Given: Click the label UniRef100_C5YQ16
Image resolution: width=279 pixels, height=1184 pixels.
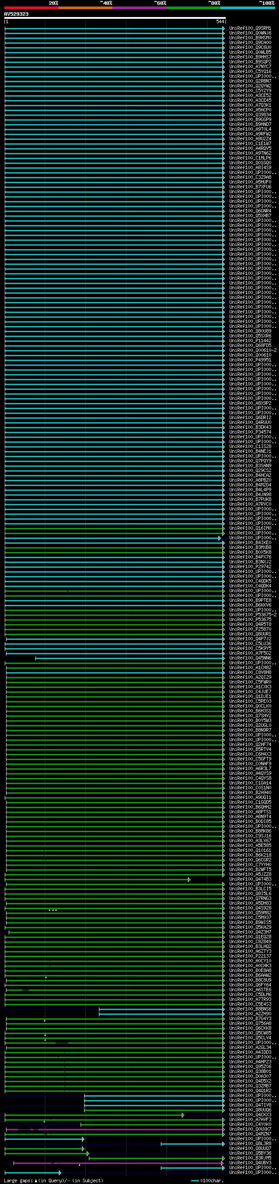Looking at the screenshot, I should pyautogui.click(x=250, y=72).
